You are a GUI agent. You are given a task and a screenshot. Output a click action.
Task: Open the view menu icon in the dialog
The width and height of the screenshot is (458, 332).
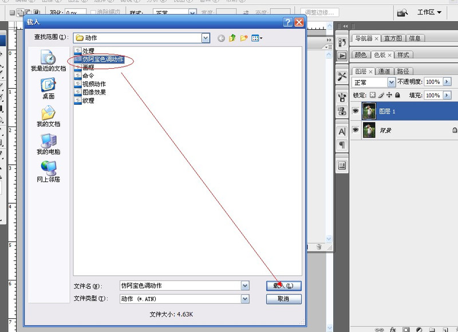[256, 38]
